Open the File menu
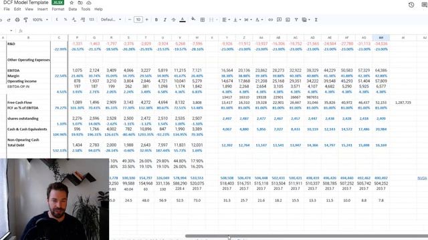Viewport: 428px width, 240px height. click(7, 9)
